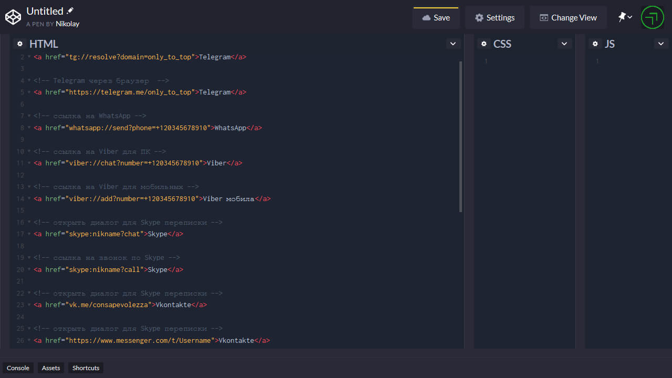Expand HTML panel options chevron
The width and height of the screenshot is (672, 378).
pyautogui.click(x=453, y=44)
